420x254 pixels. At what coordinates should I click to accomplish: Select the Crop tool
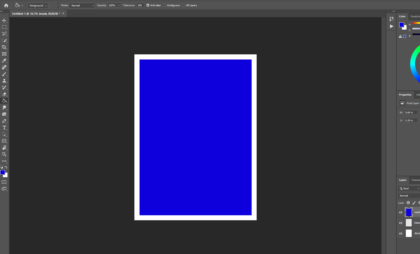4,47
